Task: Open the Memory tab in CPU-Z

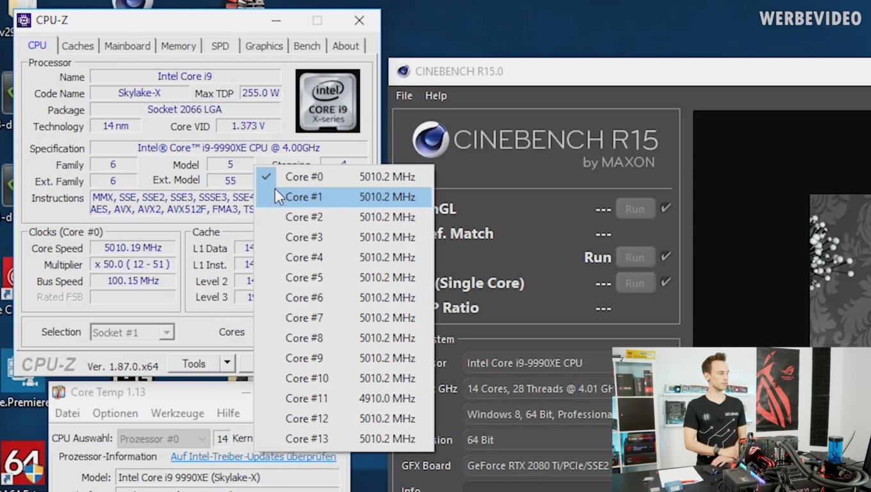Action: pyautogui.click(x=178, y=46)
